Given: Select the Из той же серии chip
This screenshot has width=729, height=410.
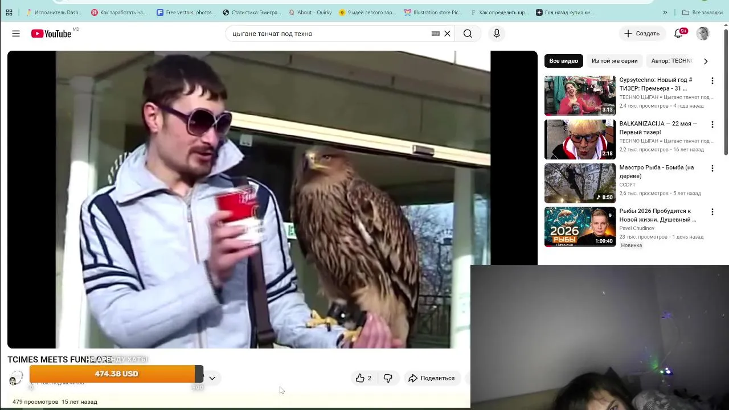Looking at the screenshot, I should (615, 61).
